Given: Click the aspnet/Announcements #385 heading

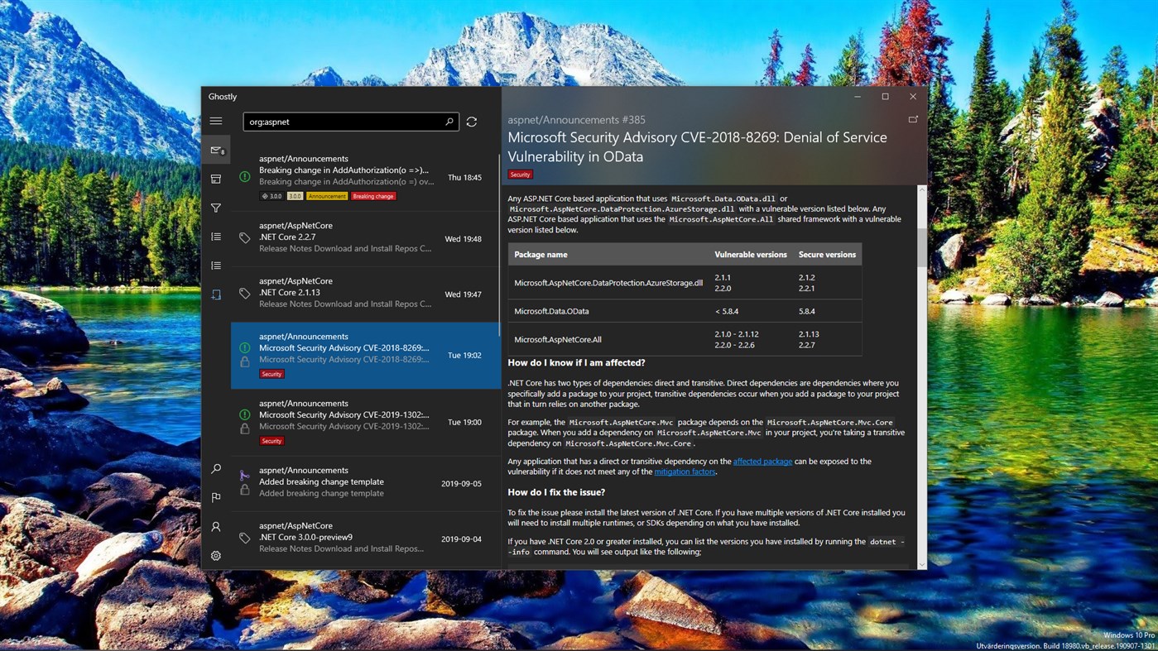Looking at the screenshot, I should point(576,120).
